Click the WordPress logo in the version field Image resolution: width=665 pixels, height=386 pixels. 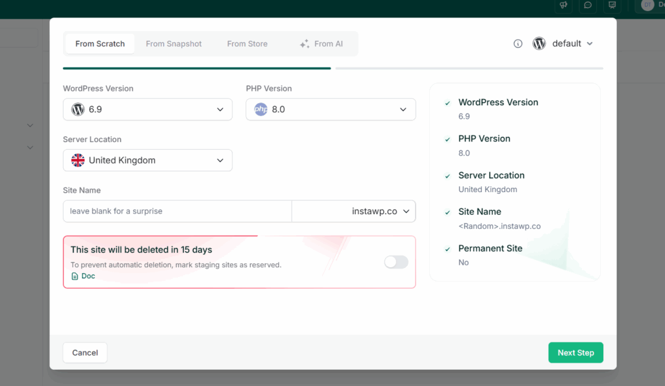[78, 109]
